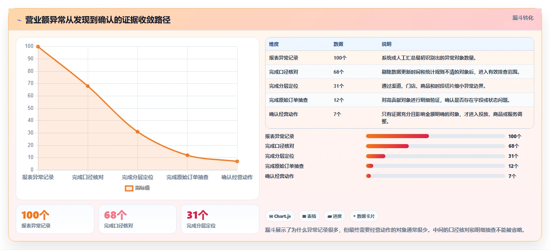Click the page title 营业额异常从发现到确认的证据收敛路径

tap(98, 20)
